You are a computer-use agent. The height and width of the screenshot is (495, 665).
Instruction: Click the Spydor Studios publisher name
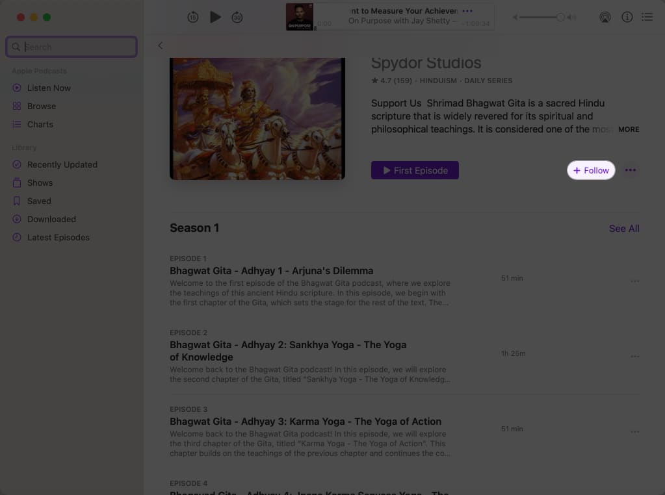click(x=426, y=63)
